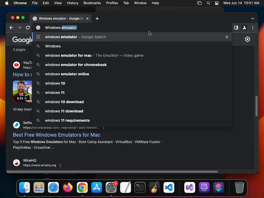Open the Bookmarks menu
Viewport: 264px width, 198px height.
(x=92, y=3)
